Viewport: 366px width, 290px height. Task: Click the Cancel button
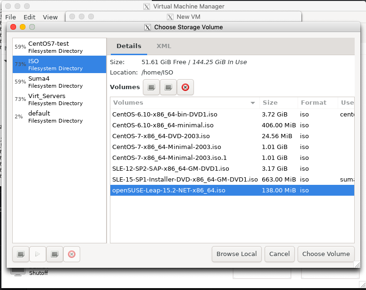[x=279, y=254]
